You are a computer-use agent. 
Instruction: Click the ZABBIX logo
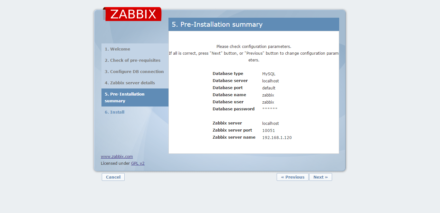132,14
